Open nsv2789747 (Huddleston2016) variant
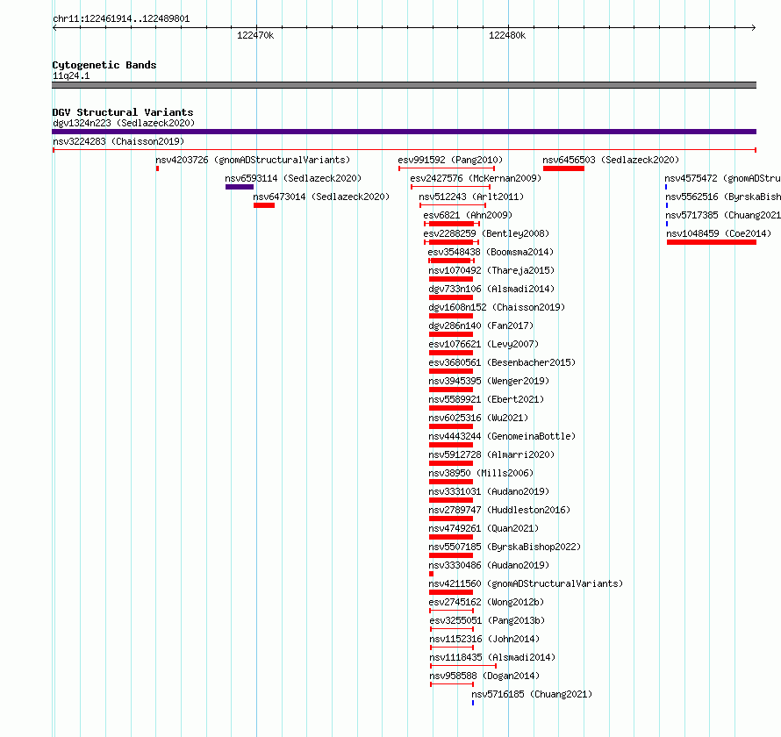Image resolution: width=781 pixels, height=737 pixels. pyautogui.click(x=499, y=510)
